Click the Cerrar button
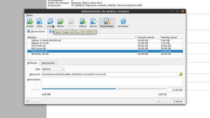Screen dimensions: 210x118 [x=178, y=101]
